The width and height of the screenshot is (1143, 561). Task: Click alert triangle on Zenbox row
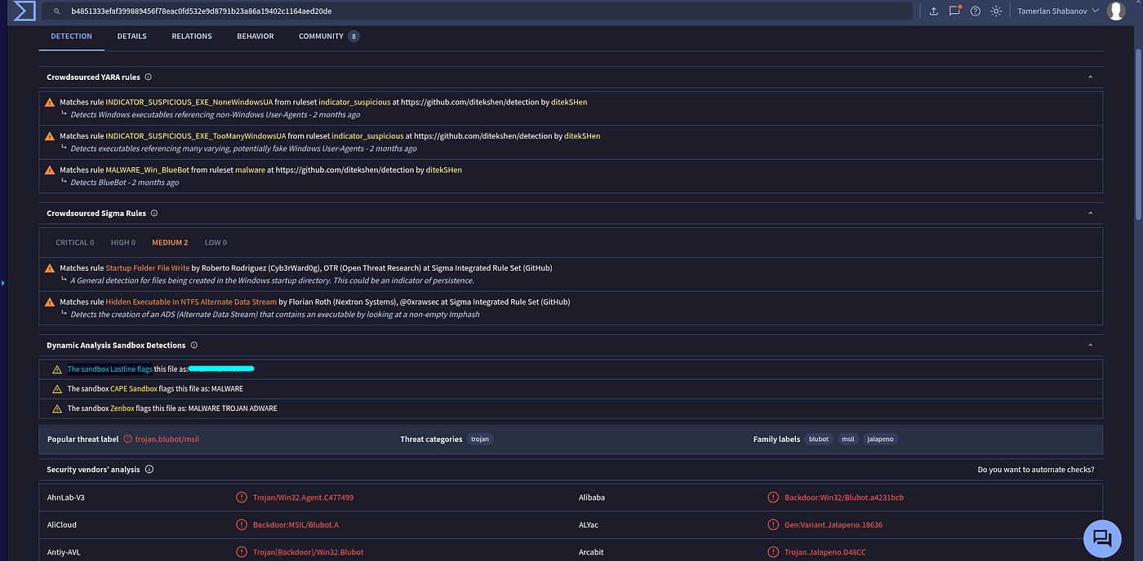(57, 409)
